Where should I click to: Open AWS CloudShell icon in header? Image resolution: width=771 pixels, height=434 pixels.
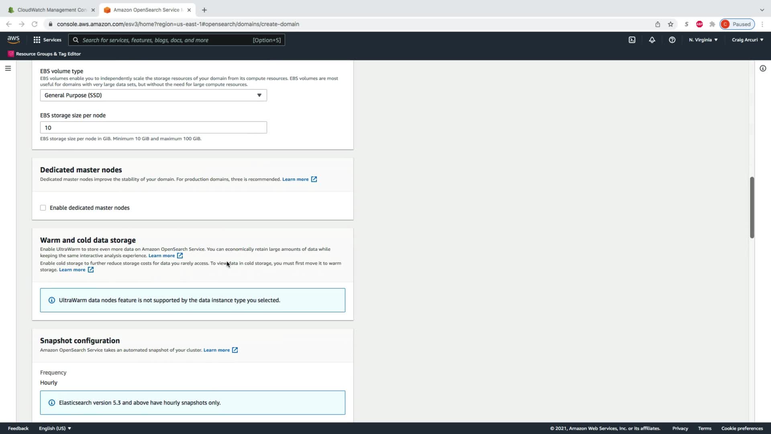point(632,40)
